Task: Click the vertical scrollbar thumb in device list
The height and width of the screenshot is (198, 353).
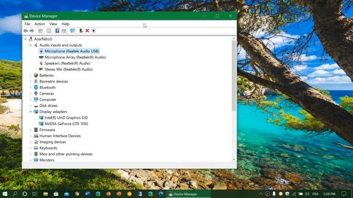Action: (234, 76)
